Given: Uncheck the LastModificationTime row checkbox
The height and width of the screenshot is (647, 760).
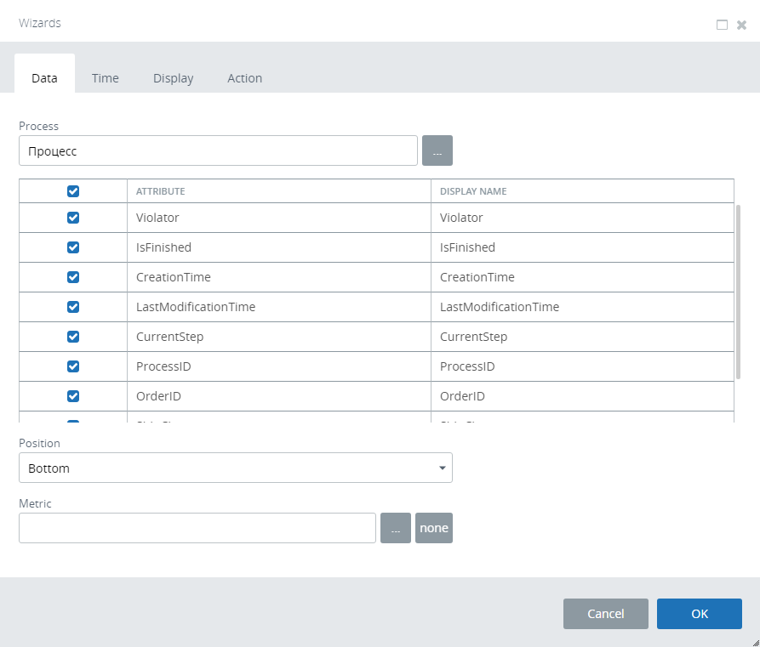Looking at the screenshot, I should click(x=73, y=307).
